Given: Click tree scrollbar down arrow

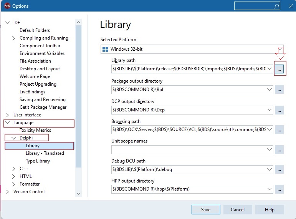Looking at the screenshot, I should pos(79,194).
